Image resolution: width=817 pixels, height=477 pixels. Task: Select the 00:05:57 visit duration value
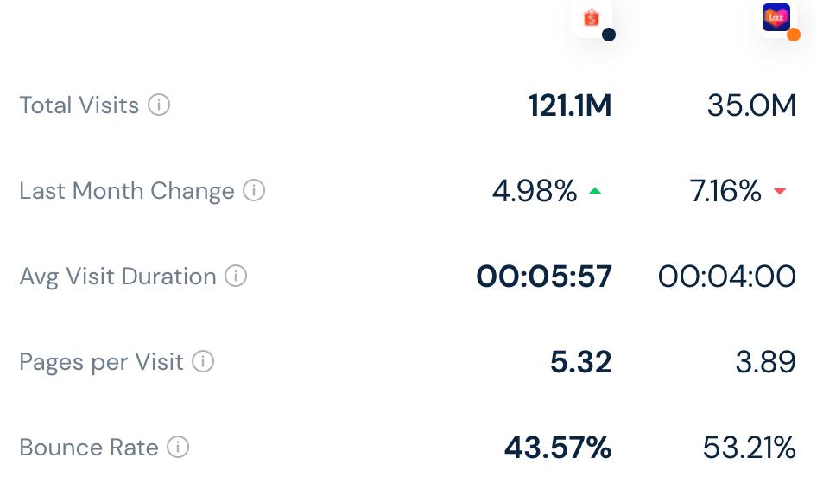click(544, 277)
